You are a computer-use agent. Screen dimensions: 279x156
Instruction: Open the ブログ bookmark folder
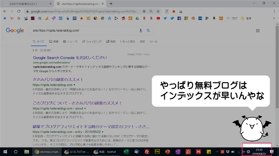[232, 18]
